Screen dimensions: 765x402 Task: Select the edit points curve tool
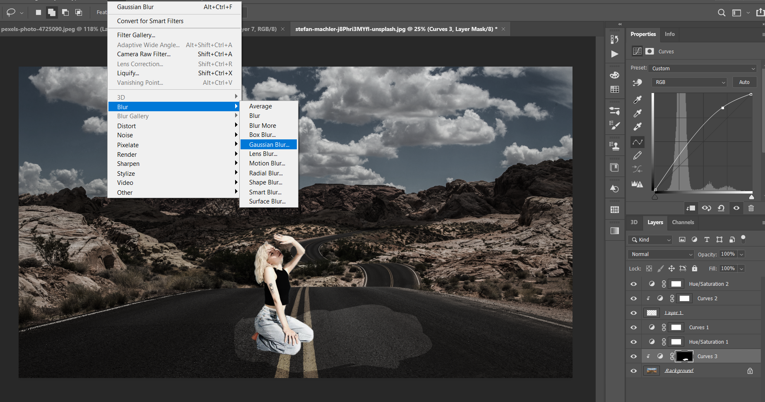637,142
